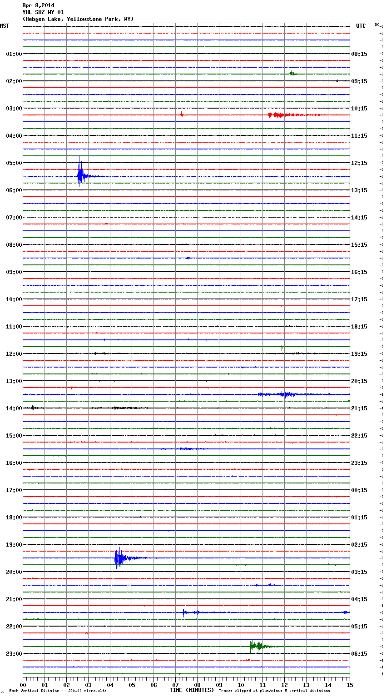Click the "06:15" UTC time label
This screenshot has width=386, height=697.
tap(359, 654)
